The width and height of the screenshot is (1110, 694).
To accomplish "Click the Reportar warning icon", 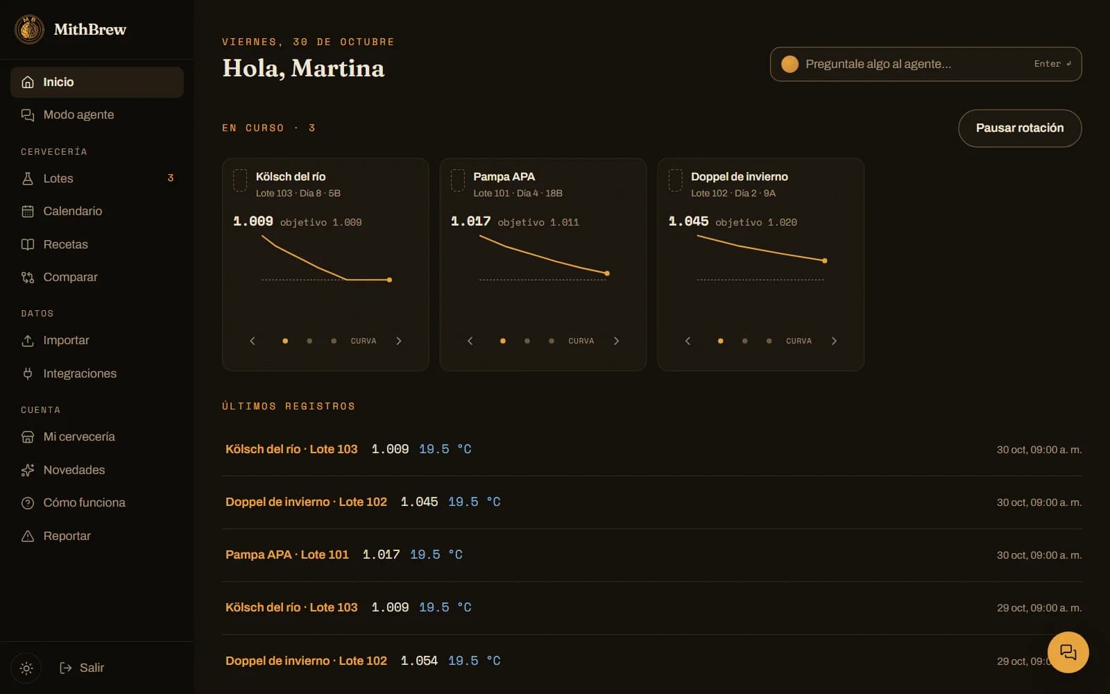I will click(x=28, y=536).
